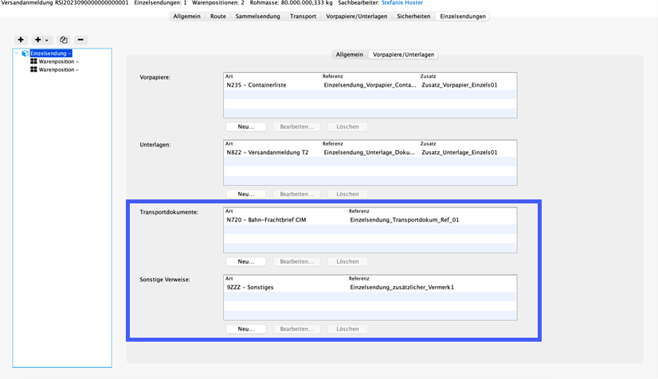Go to the Sicherheiten tab

pos(407,16)
